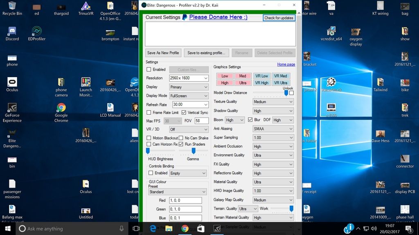The height and width of the screenshot is (235, 419).
Task: Apply the Low graphics preset
Action: pyautogui.click(x=225, y=76)
